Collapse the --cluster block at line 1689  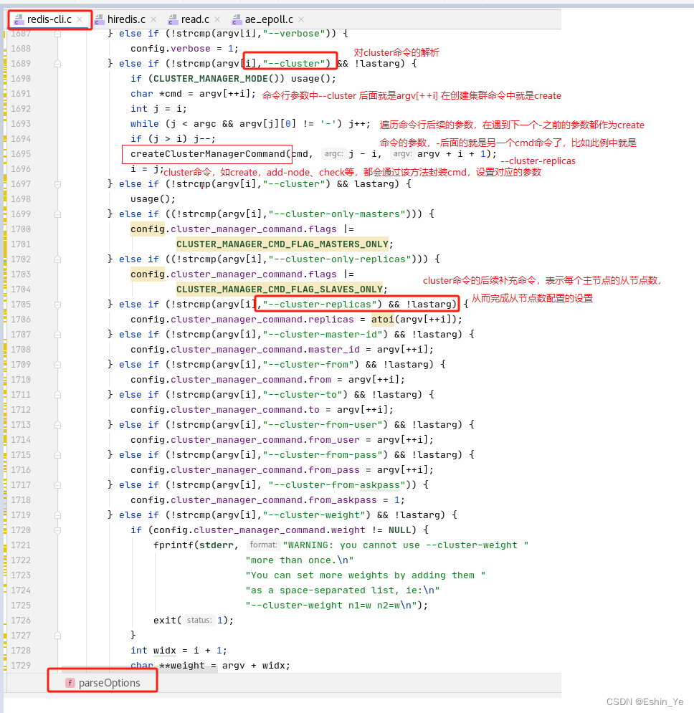[58, 64]
